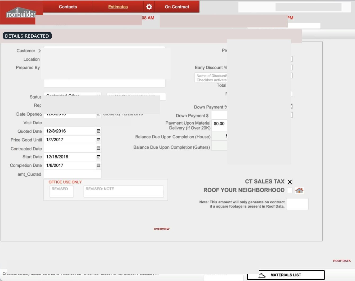Click the Price Good Until field 1/7/2017
The width and height of the screenshot is (355, 281).
(x=70, y=139)
